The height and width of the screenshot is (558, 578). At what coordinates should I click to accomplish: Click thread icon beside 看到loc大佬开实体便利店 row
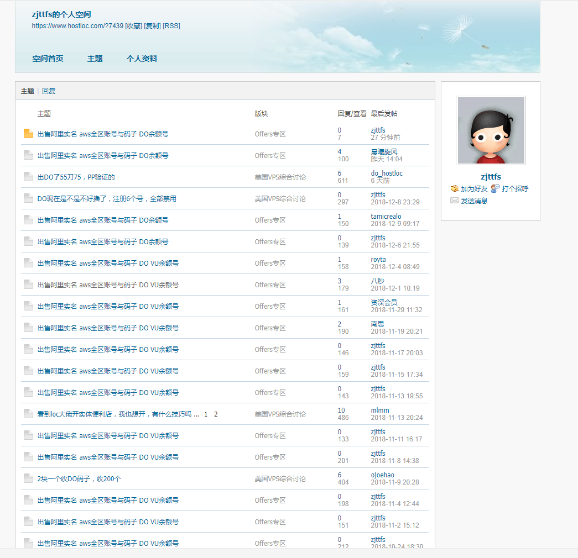pos(28,414)
